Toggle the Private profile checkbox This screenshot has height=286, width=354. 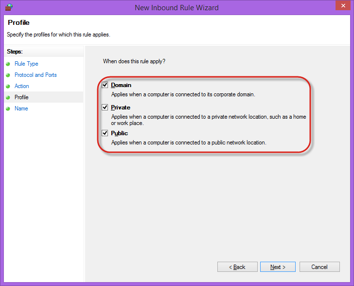coord(105,107)
